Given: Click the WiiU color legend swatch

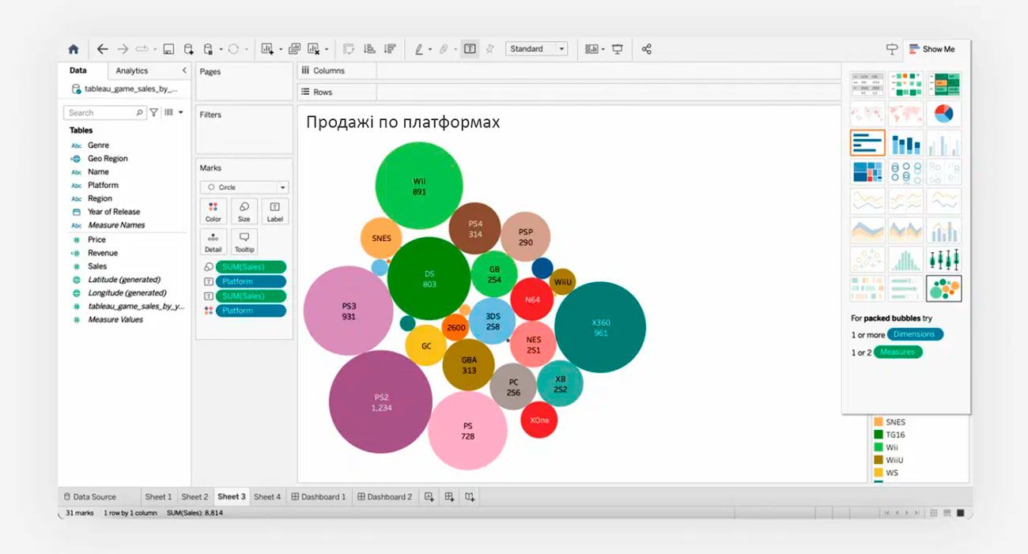Looking at the screenshot, I should (878, 460).
